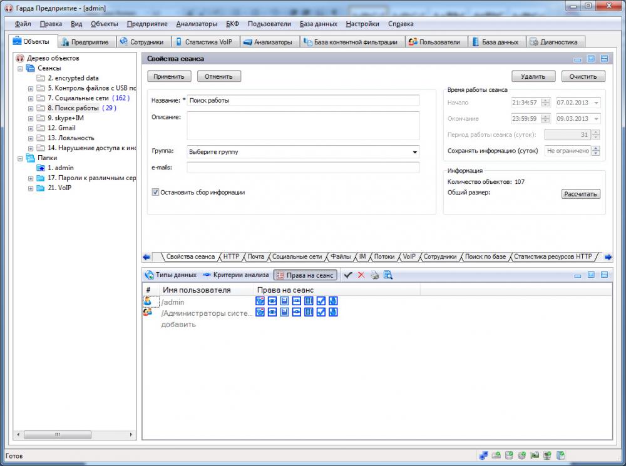Expand the '7. Социальные сети' tree node
This screenshot has width=626, height=466.
point(31,98)
